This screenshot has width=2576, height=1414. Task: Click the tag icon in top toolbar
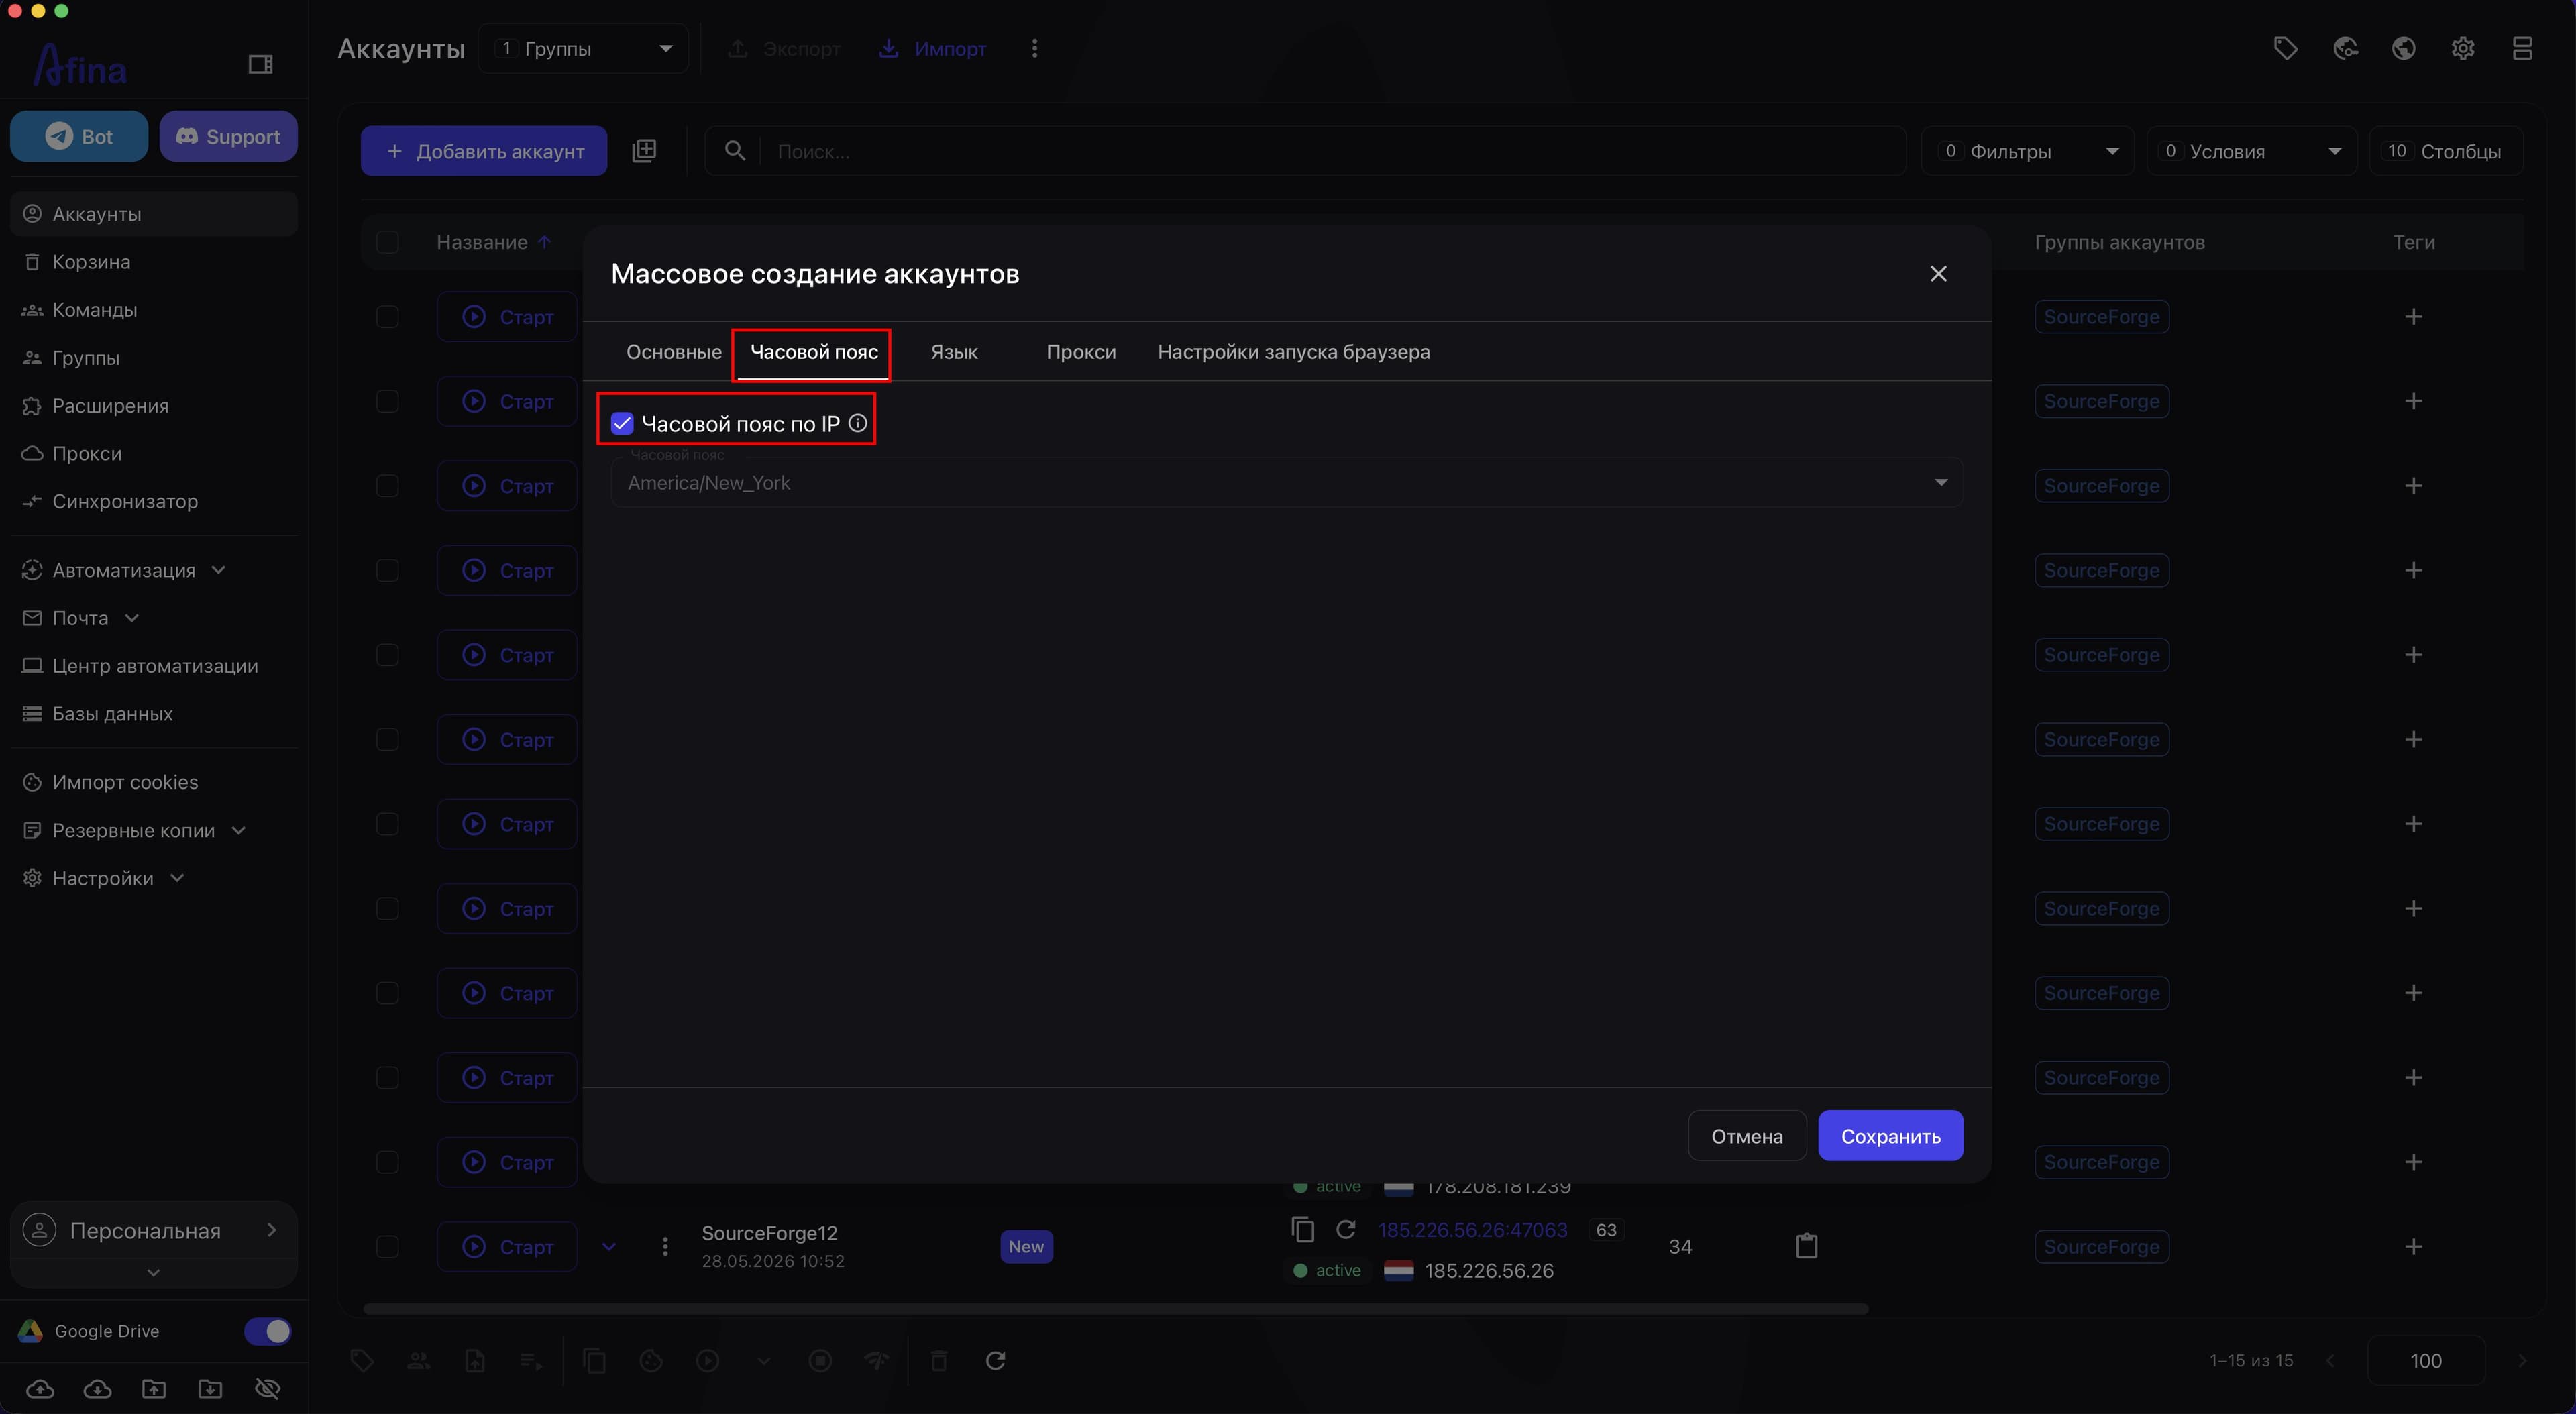pos(2285,48)
